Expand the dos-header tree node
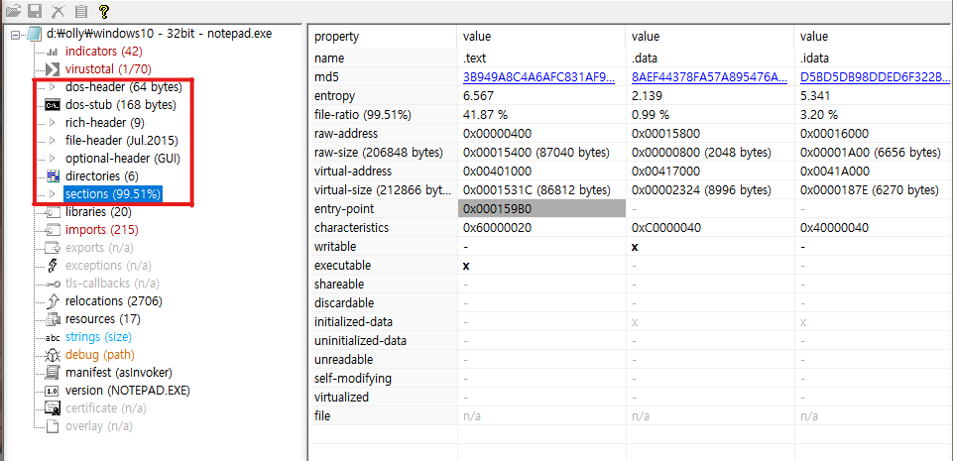This screenshot has height=461, width=953. coord(53,87)
